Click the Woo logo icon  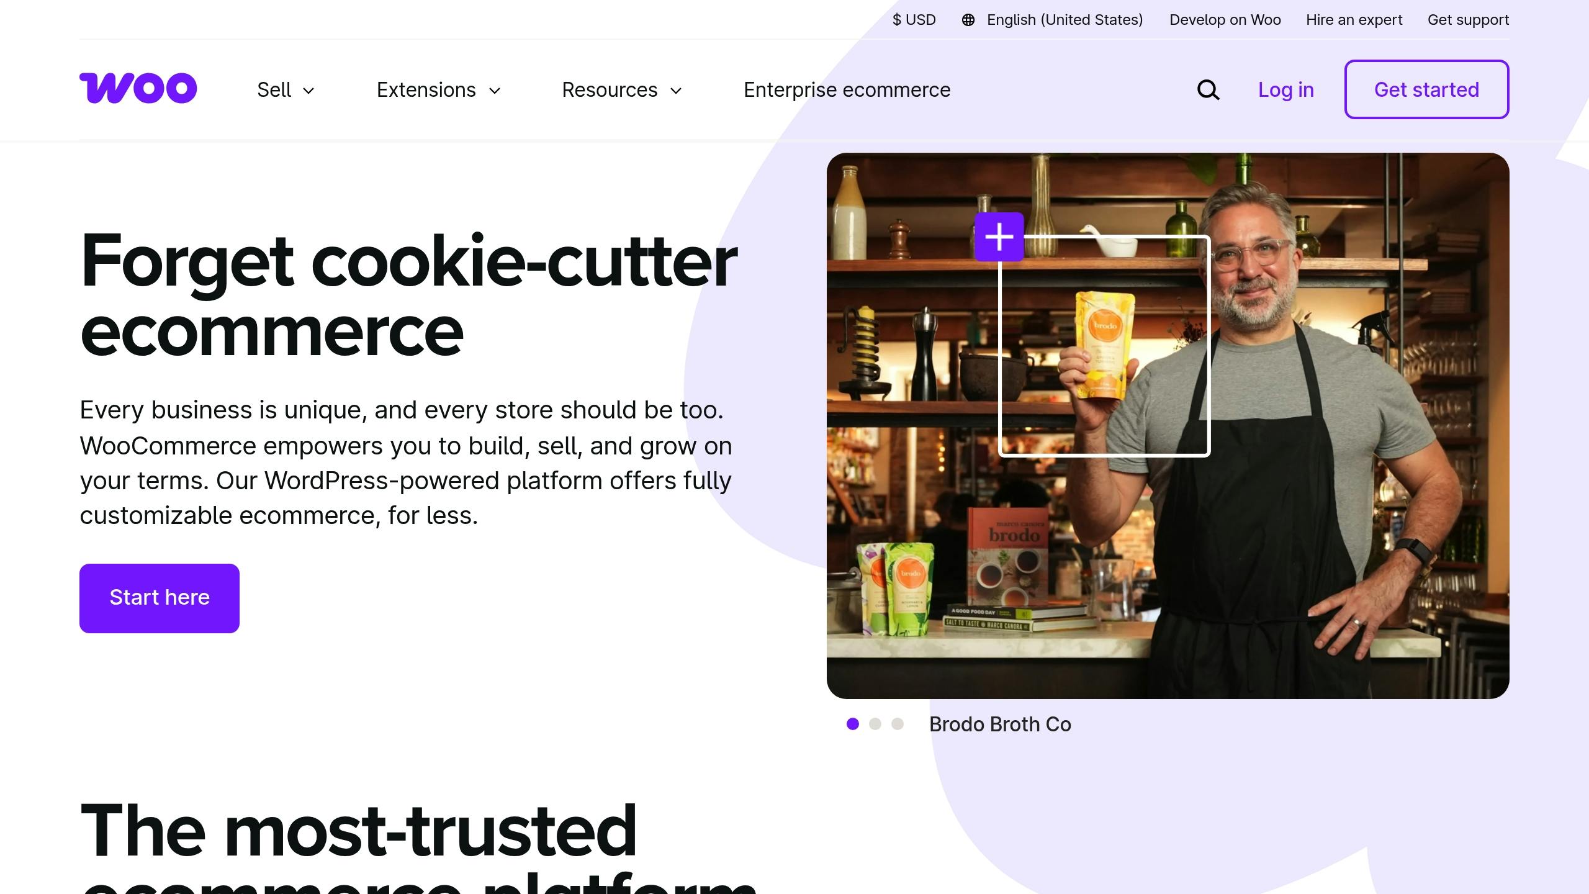(138, 89)
